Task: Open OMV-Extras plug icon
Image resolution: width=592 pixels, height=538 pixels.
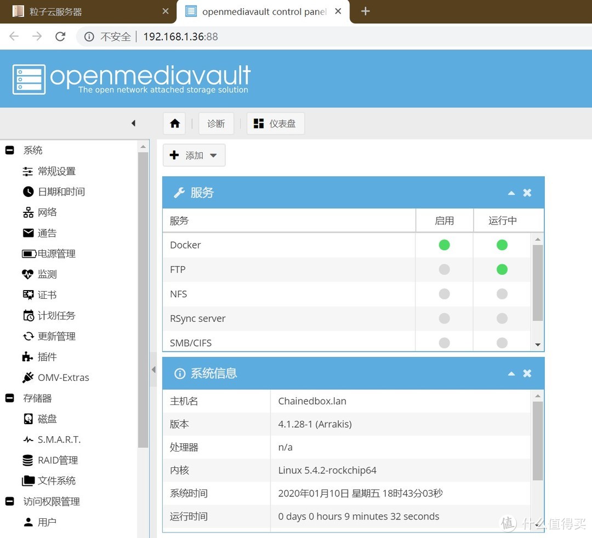Action: (x=27, y=378)
